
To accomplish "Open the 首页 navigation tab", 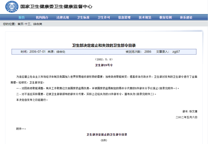I will pyautogui.click(x=22, y=18).
